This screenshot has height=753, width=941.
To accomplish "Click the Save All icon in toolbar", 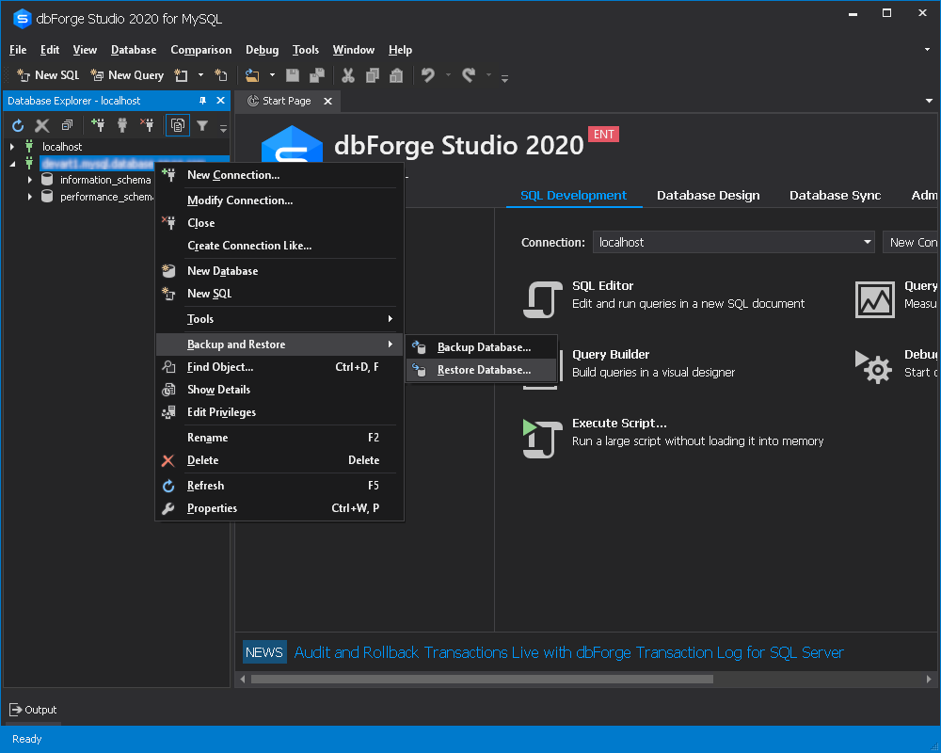I will click(317, 75).
